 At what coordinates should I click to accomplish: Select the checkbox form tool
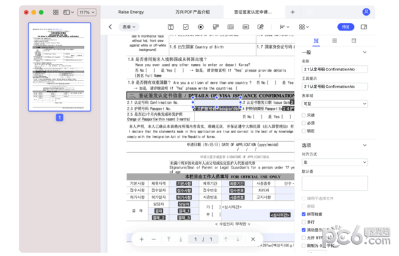point(186,27)
